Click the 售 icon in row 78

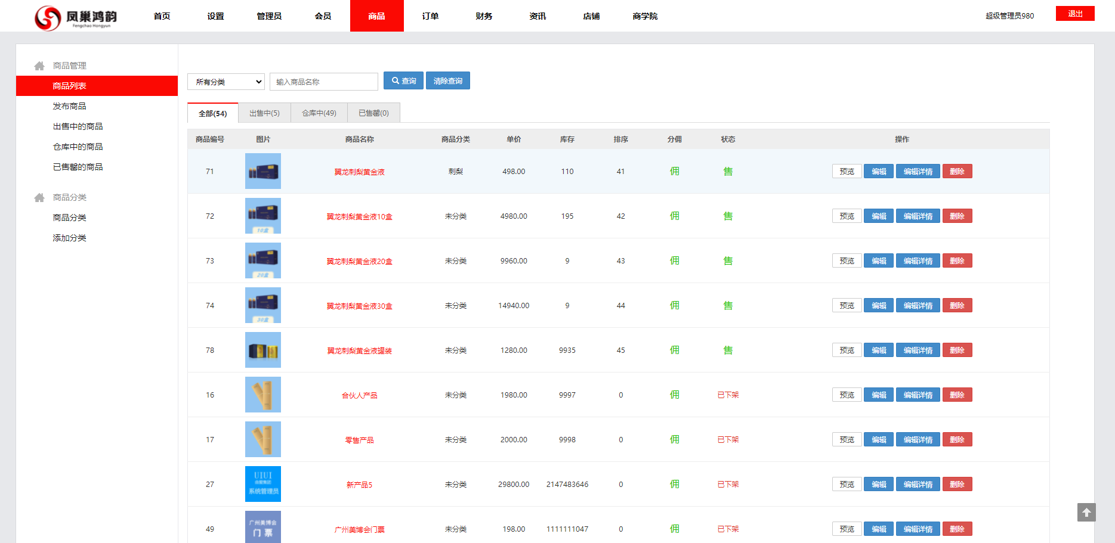[728, 350]
